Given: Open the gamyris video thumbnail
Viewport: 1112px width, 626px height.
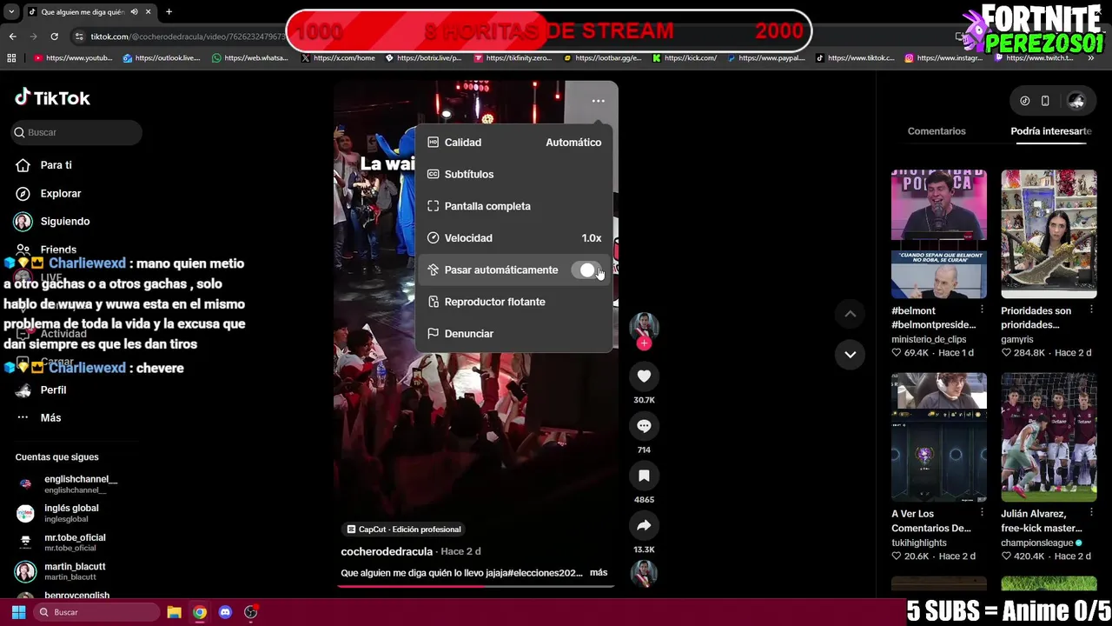Looking at the screenshot, I should [x=1049, y=234].
